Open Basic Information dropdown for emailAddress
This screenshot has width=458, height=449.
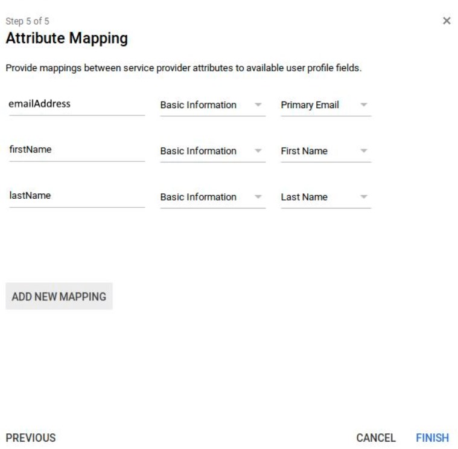212,105
